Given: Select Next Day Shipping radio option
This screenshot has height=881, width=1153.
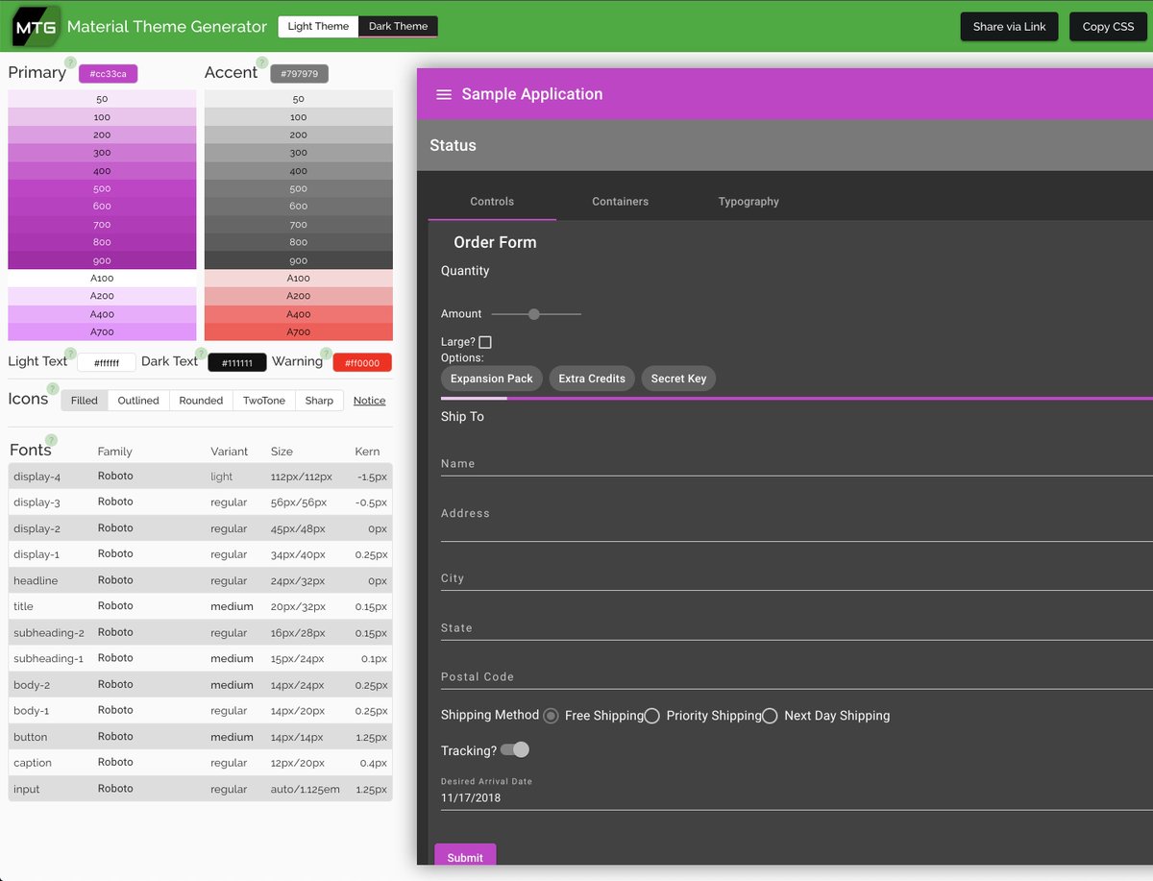Looking at the screenshot, I should (770, 716).
